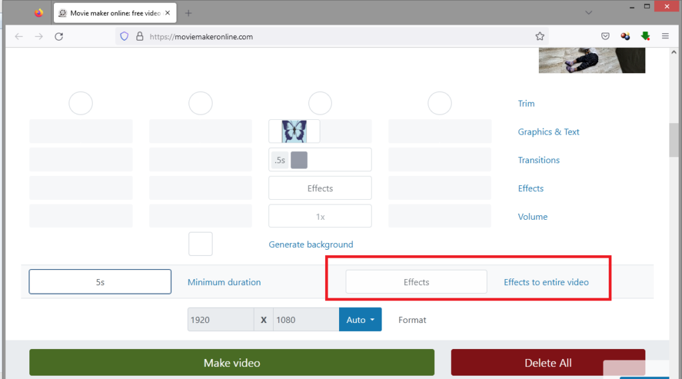Bookmark this page with the star icon
682x379 pixels.
(x=540, y=37)
